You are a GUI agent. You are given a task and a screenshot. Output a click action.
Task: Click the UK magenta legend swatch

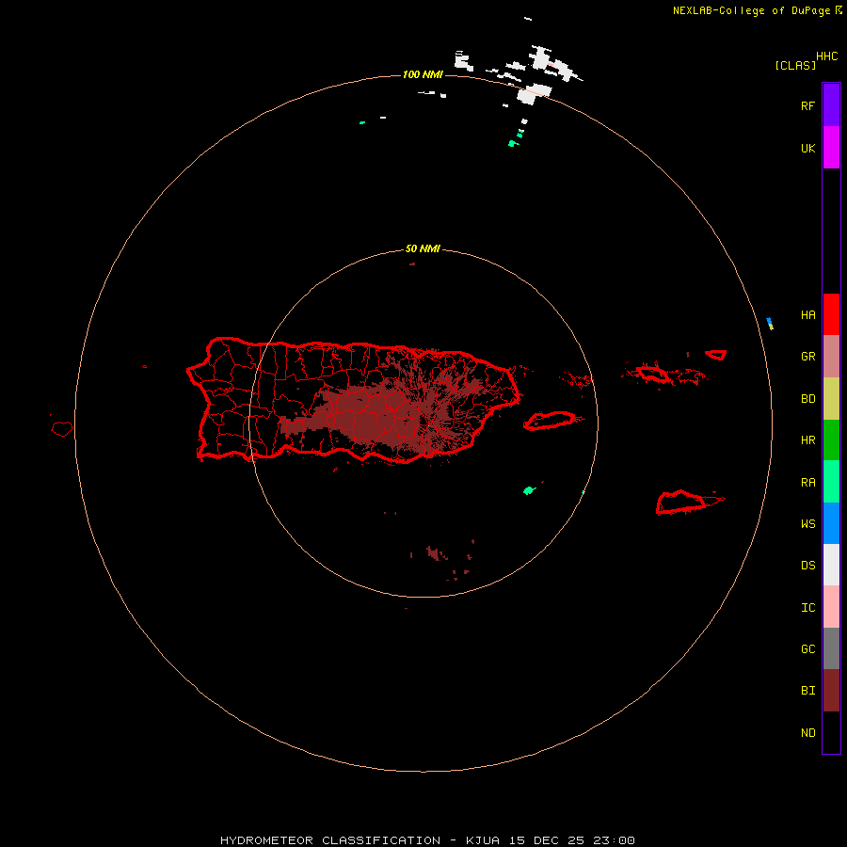point(831,148)
